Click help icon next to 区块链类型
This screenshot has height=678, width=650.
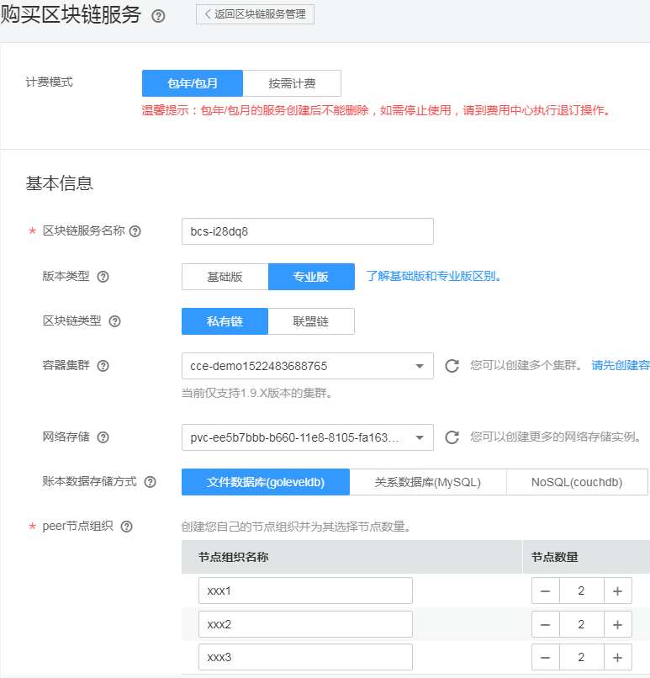pos(114,321)
